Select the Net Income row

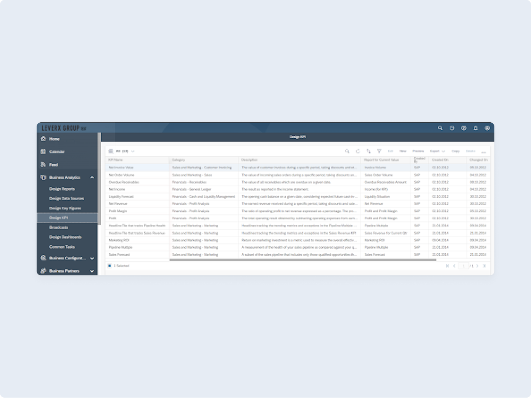(298, 189)
